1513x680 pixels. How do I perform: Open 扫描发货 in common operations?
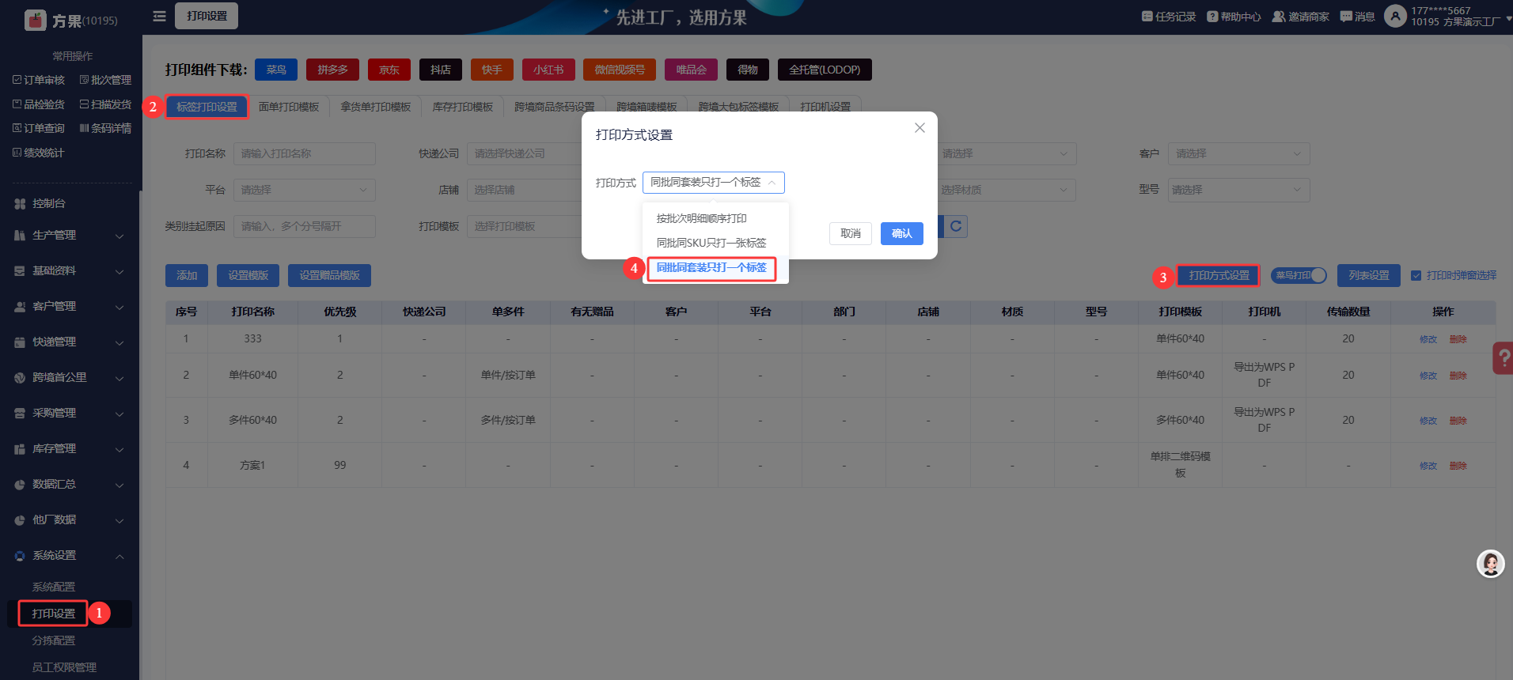click(105, 104)
